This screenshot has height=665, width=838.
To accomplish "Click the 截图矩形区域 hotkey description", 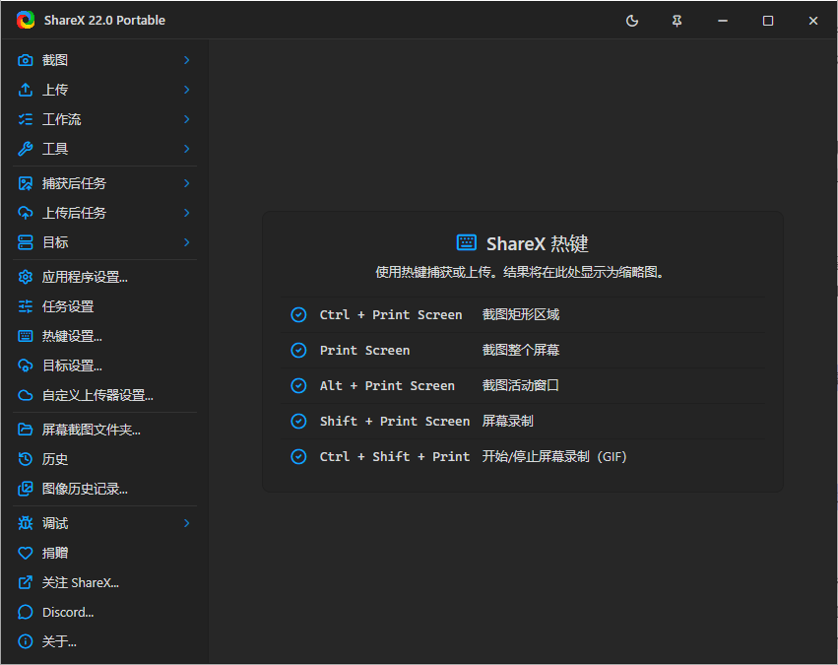I will click(x=521, y=314).
